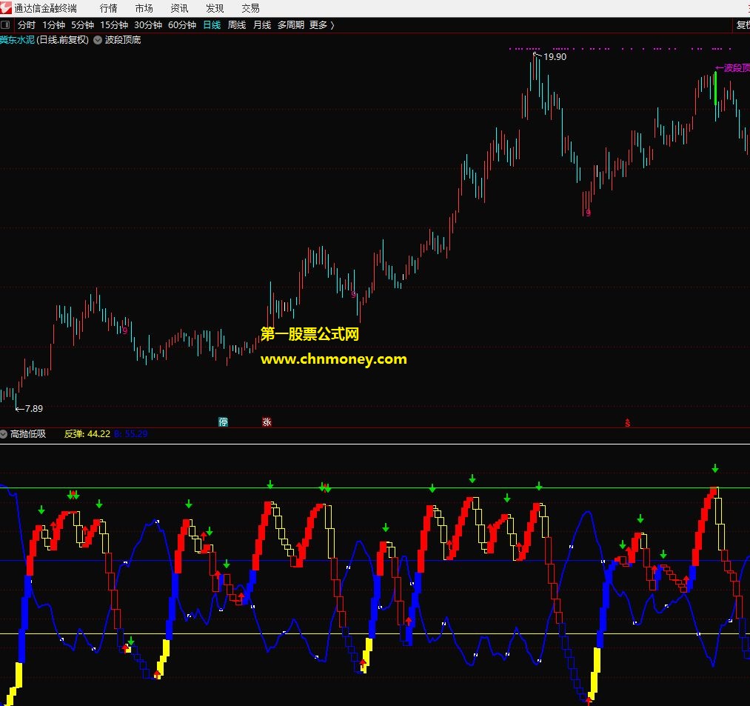Image resolution: width=750 pixels, height=706 pixels.
Task: Select the 5分钟 period tab
Action: [x=83, y=25]
